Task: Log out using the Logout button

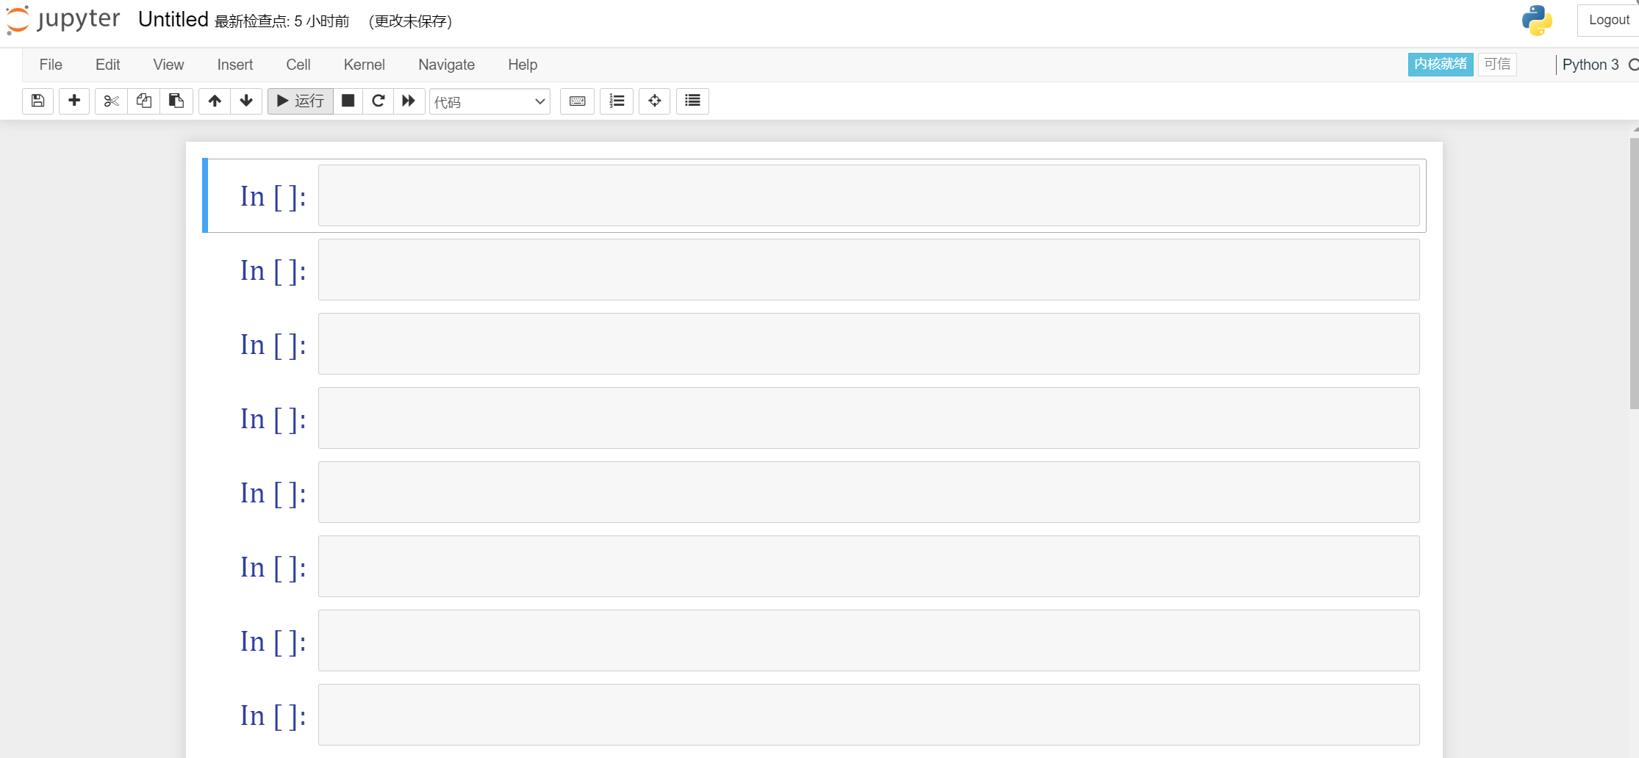Action: 1608,20
